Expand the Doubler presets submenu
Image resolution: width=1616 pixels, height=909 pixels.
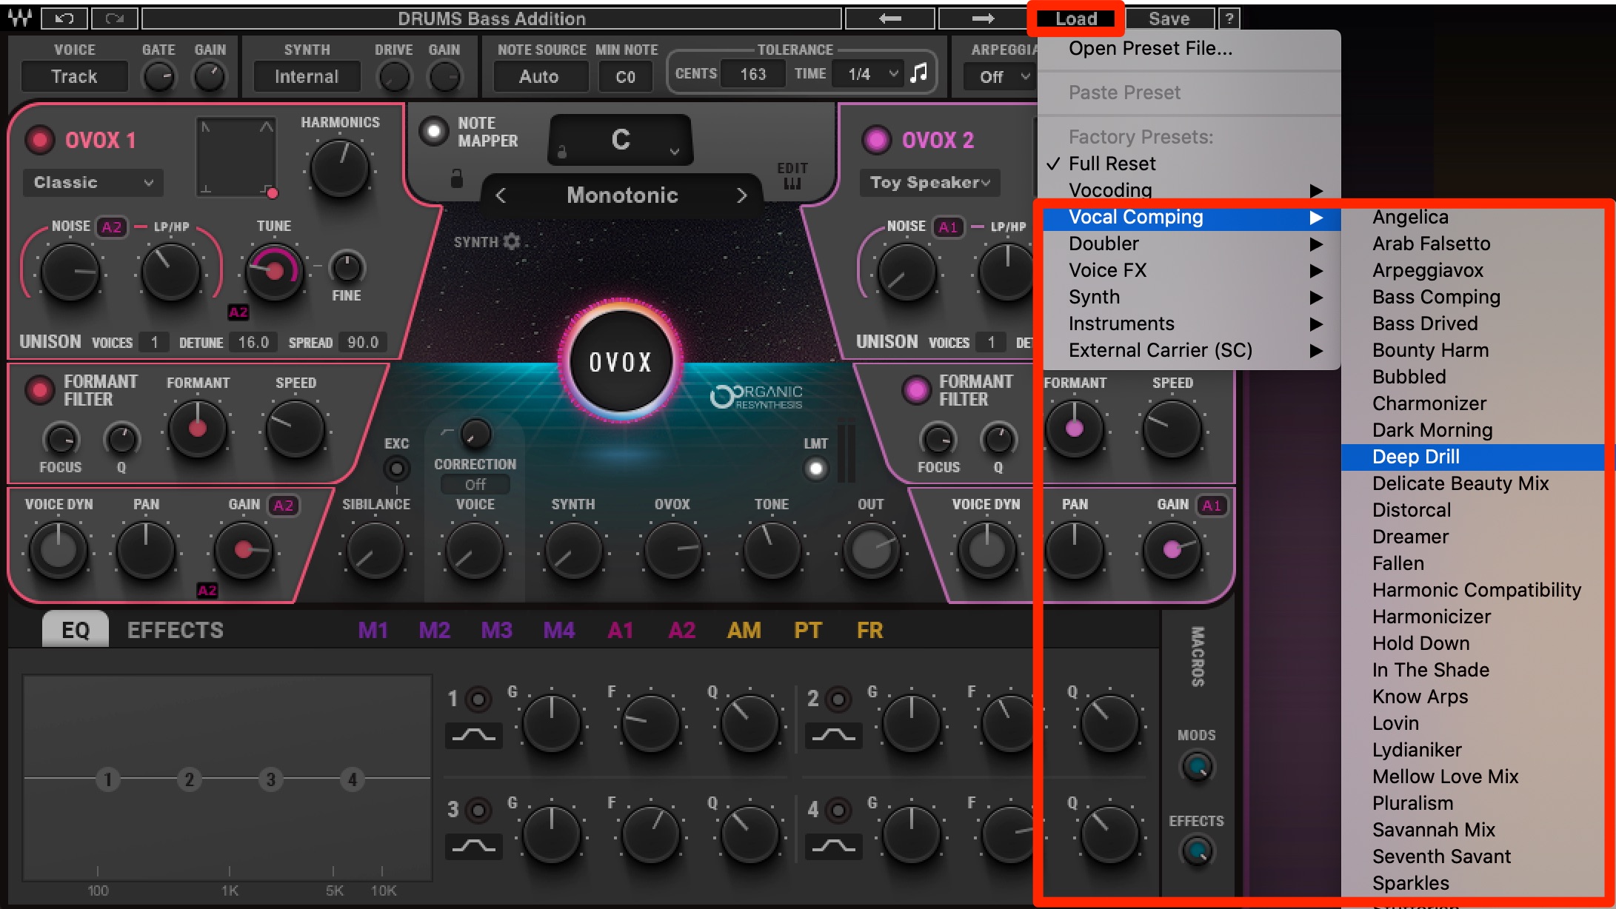pos(1191,244)
